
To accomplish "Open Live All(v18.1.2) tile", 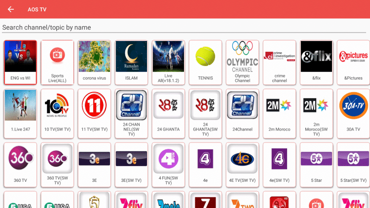I will click(x=169, y=62).
